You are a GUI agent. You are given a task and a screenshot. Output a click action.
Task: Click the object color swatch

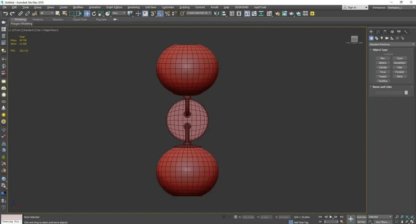406,93
